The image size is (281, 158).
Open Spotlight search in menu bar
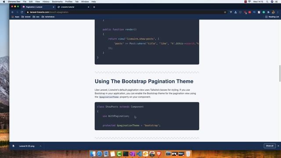click(x=267, y=2)
